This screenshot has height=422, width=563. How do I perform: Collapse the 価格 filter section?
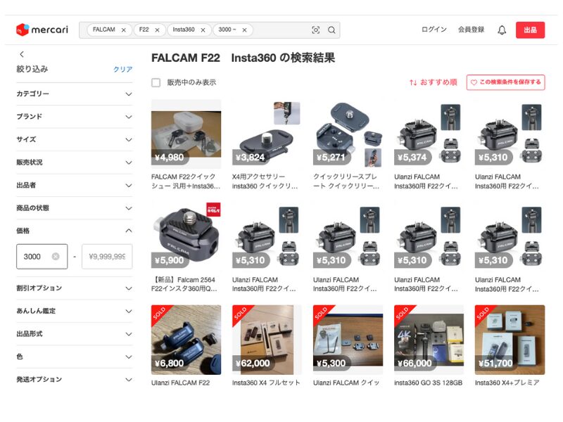(75, 231)
